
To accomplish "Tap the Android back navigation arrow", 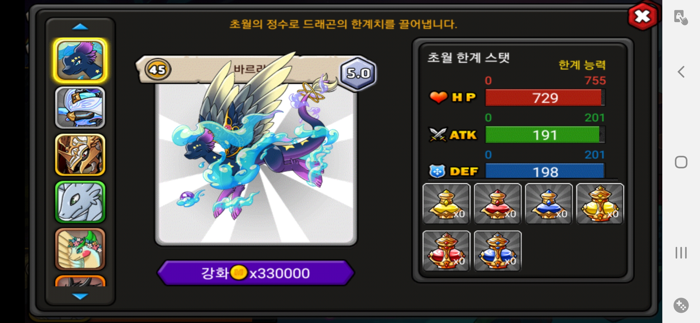I will tap(681, 72).
